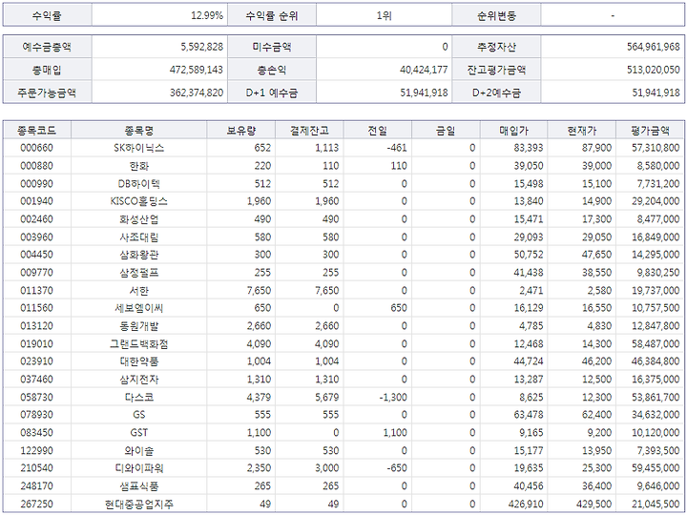
Task: Click the 종목명 column header
Action: 139,131
